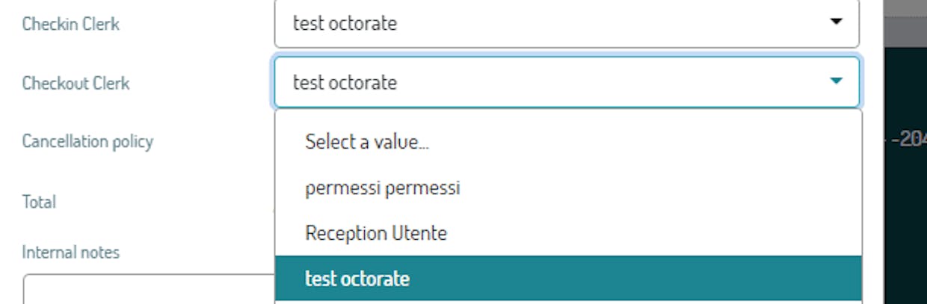
Task: Select the 'Select a value...' placeholder option
Action: [x=367, y=142]
